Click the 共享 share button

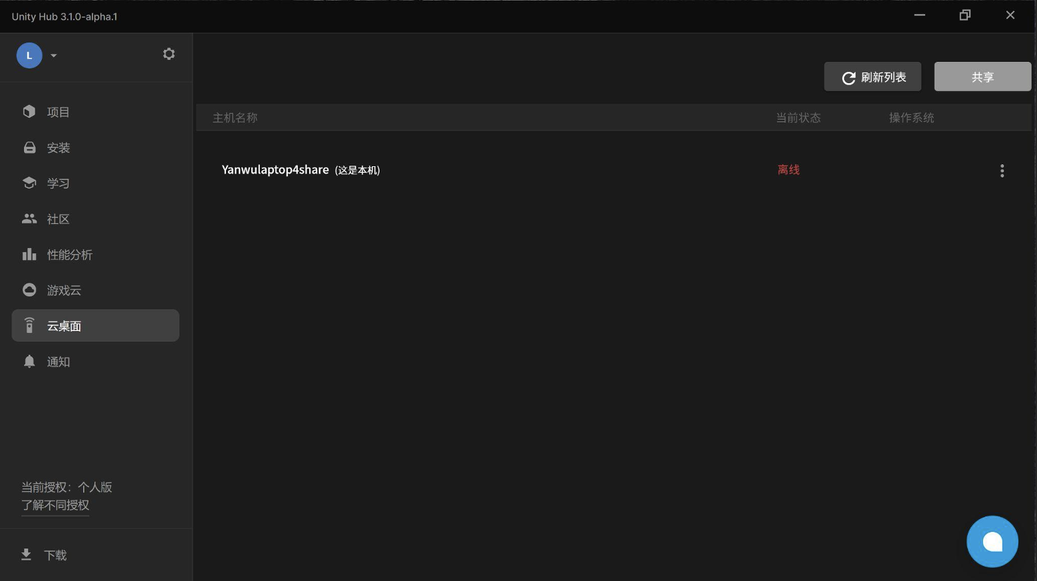point(982,77)
